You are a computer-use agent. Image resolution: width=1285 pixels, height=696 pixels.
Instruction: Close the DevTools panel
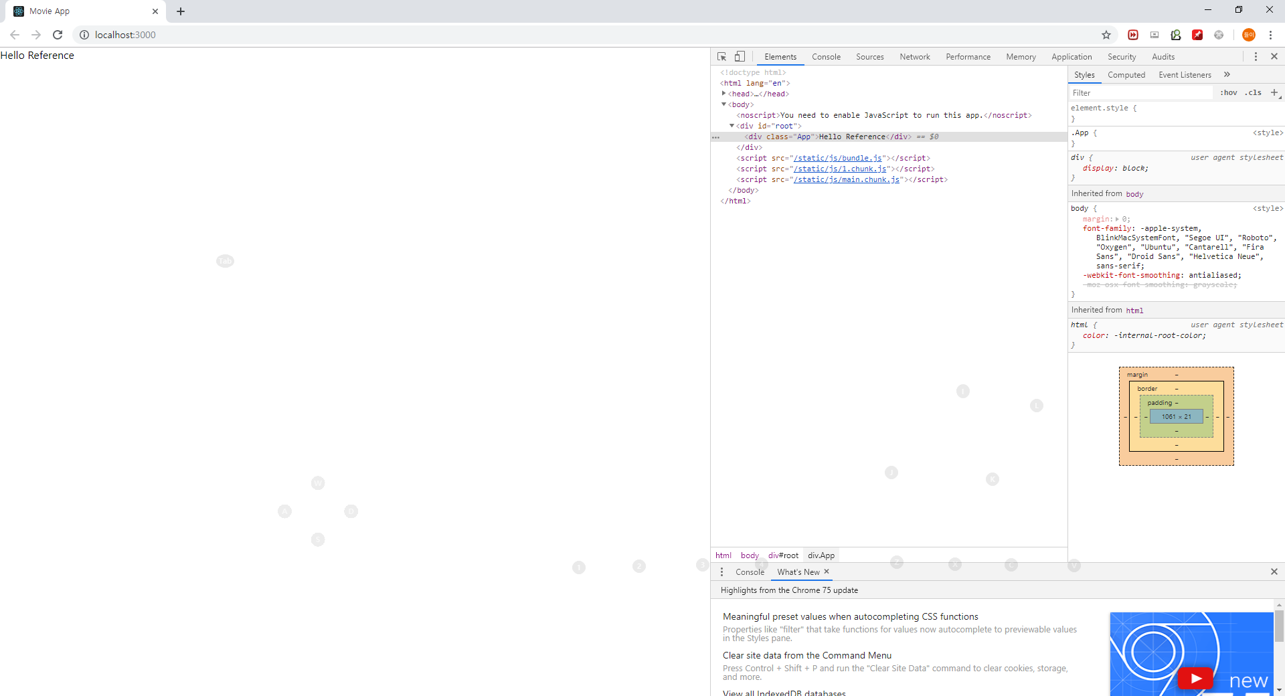pos(1274,57)
